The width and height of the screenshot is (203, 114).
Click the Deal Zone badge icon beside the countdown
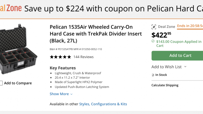[x=154, y=27]
